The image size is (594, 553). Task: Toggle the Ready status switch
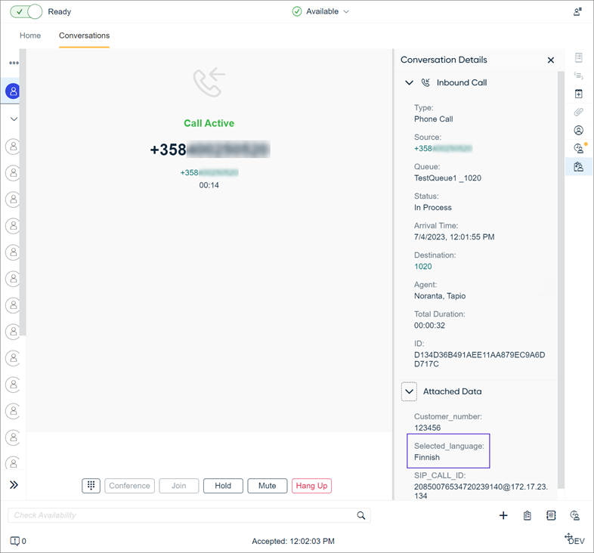click(x=26, y=12)
